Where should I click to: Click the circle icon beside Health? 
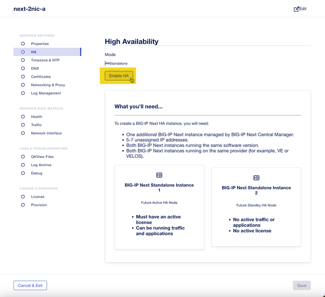[23, 117]
